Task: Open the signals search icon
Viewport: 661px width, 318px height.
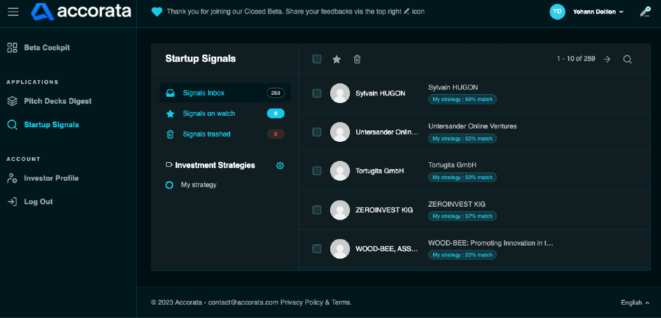Action: 627,59
